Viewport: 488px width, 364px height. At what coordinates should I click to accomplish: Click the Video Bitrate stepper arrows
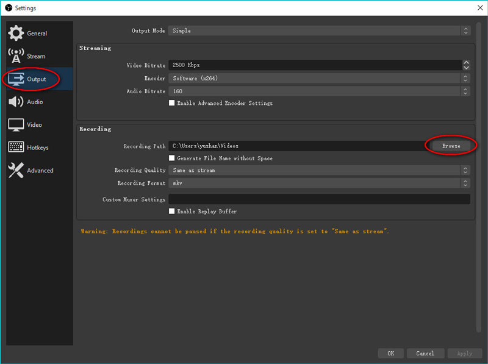coord(466,65)
